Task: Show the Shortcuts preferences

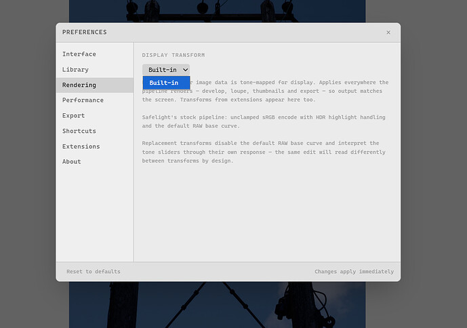Action: 95,131
